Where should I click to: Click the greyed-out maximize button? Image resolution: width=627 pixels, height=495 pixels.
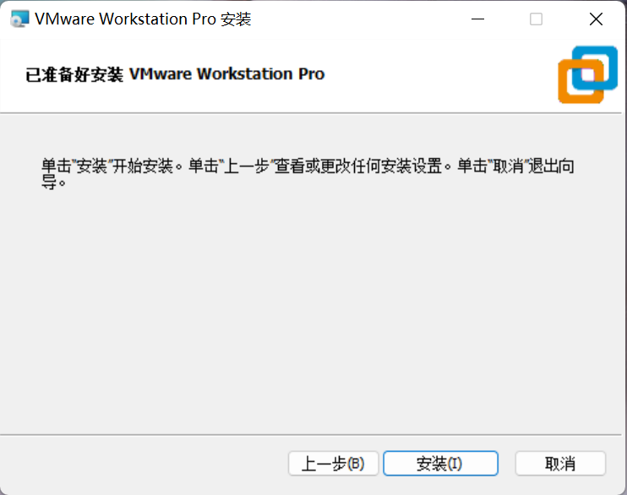click(x=536, y=19)
